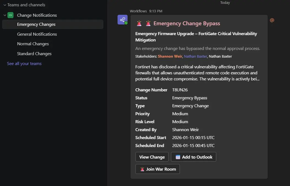Viewport: 290px width, 186px height.
Task: Click the Type value Emergency Change
Action: click(x=190, y=106)
